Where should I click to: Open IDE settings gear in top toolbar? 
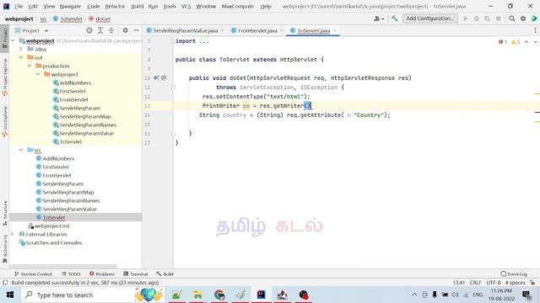[x=523, y=19]
